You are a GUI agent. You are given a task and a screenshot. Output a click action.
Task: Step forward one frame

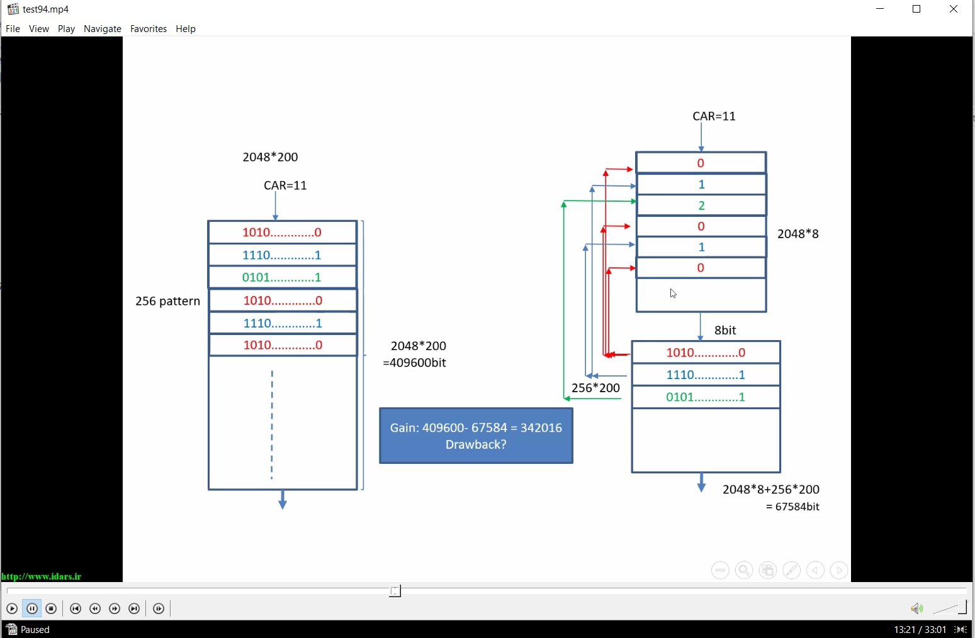pos(159,608)
